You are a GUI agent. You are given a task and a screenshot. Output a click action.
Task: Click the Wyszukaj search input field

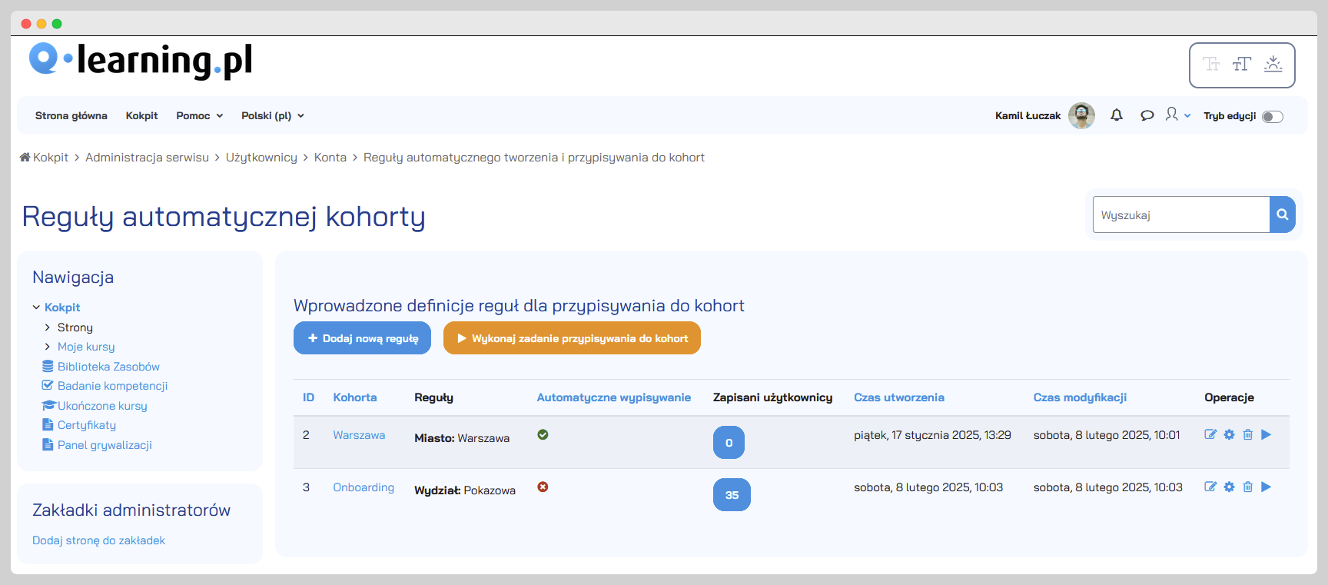point(1180,215)
